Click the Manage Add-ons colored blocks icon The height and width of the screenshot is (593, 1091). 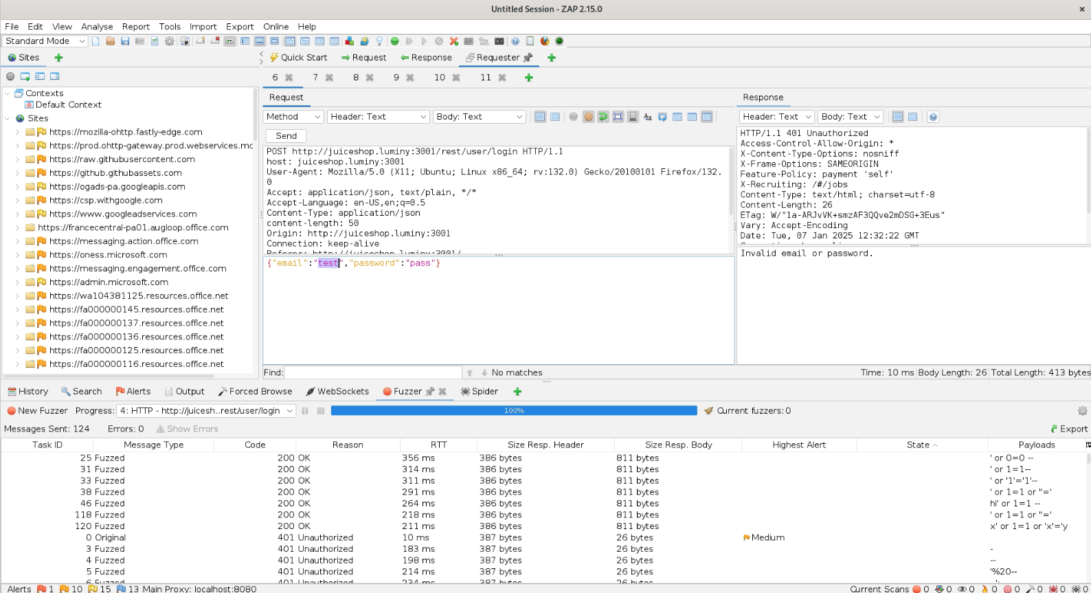click(349, 41)
